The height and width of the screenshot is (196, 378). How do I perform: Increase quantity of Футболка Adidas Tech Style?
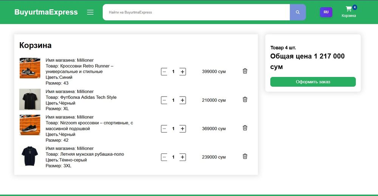183,100
